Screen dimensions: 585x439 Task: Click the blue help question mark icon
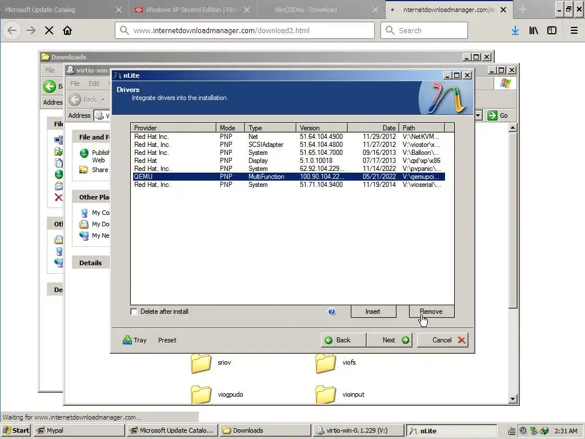[x=332, y=312]
